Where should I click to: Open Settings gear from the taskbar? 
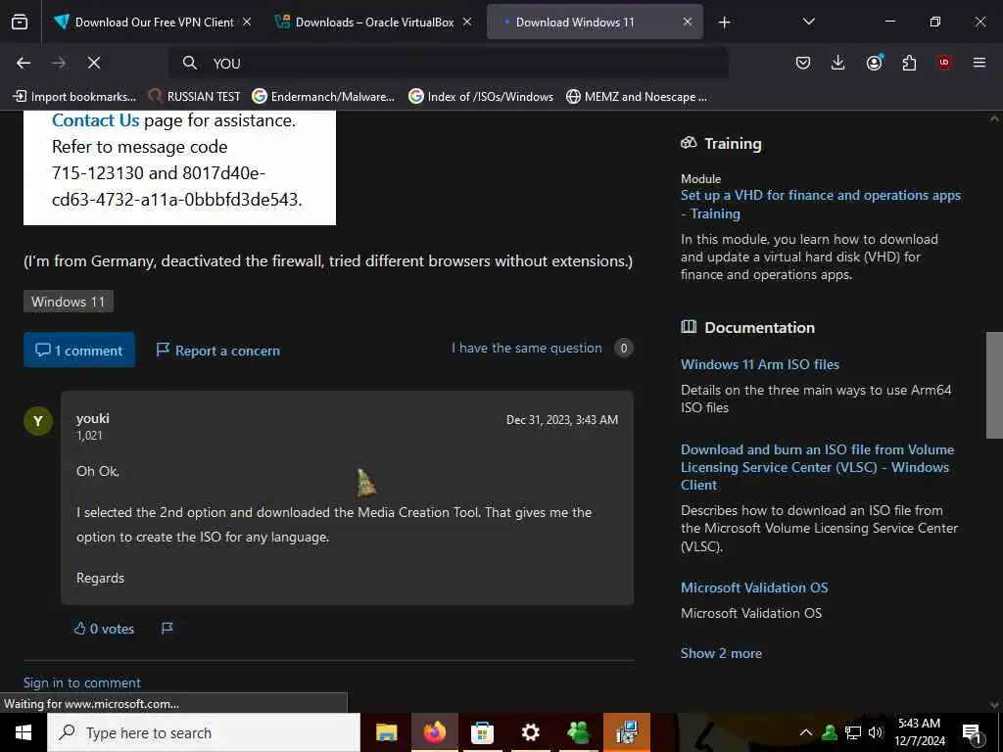pyautogui.click(x=530, y=732)
